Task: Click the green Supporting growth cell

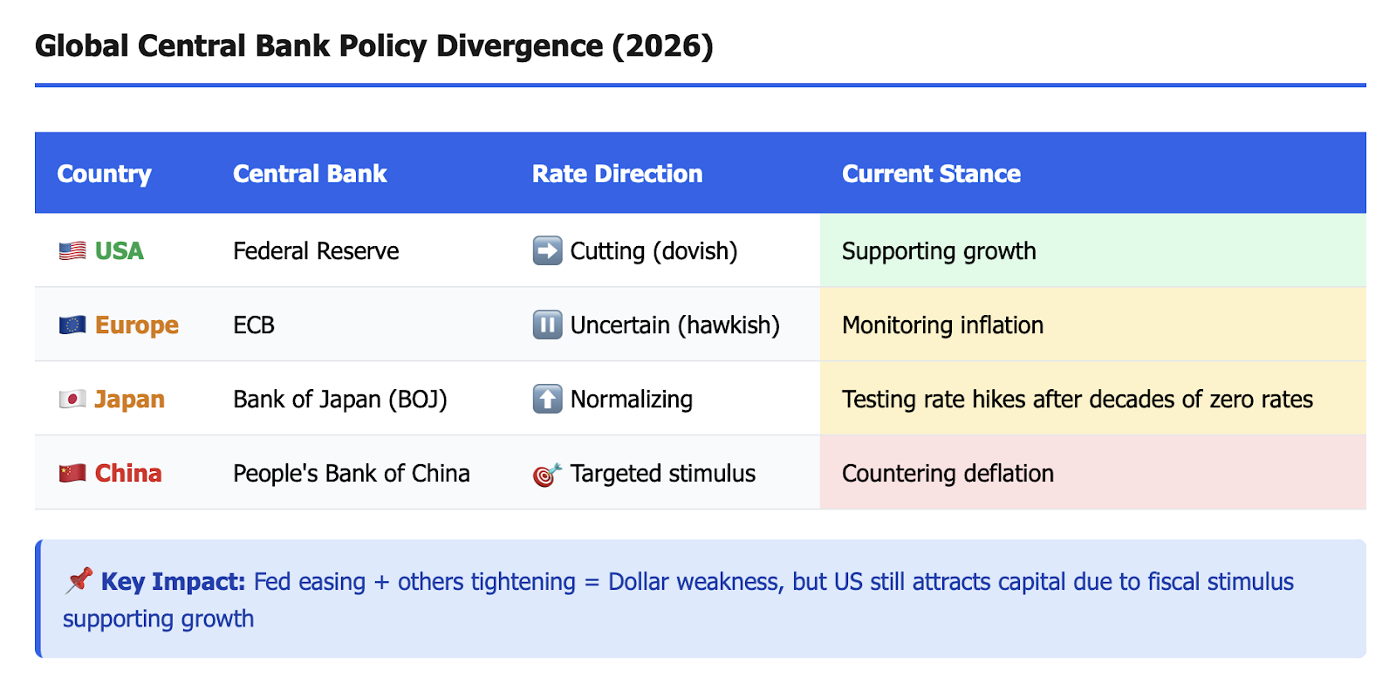Action: [x=1093, y=251]
